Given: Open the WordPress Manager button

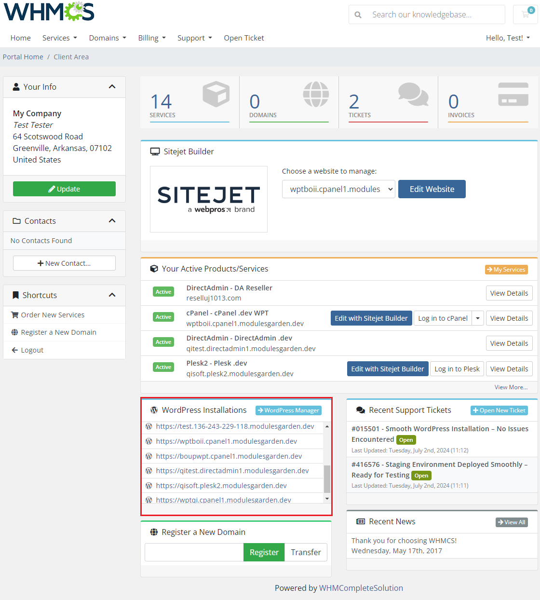Looking at the screenshot, I should point(288,410).
